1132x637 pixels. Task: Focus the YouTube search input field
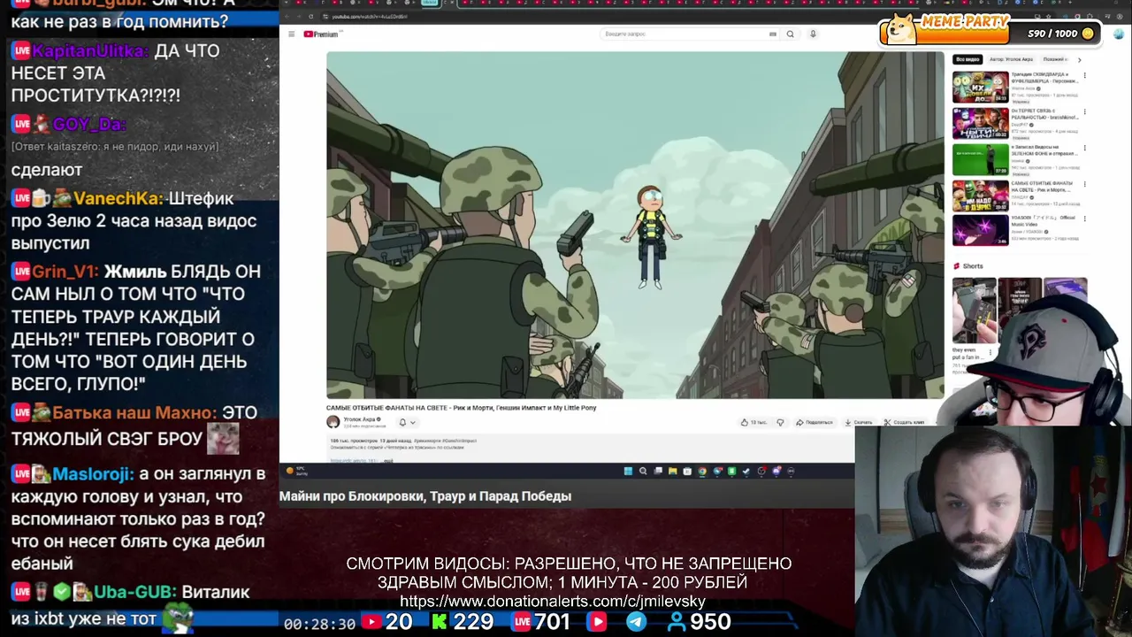pyautogui.click(x=690, y=34)
